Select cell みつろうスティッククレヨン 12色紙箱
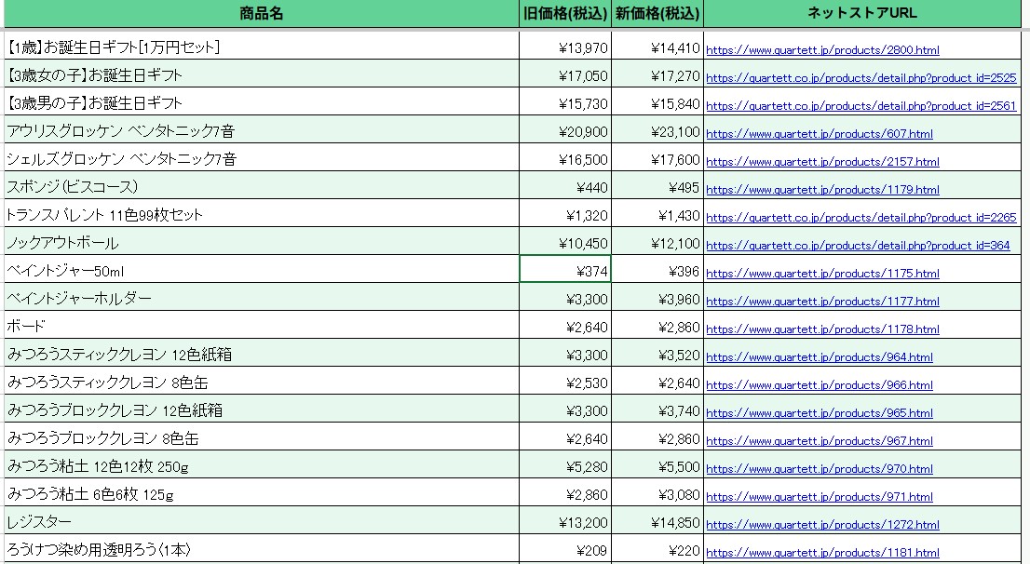The image size is (1030, 564). 262,354
